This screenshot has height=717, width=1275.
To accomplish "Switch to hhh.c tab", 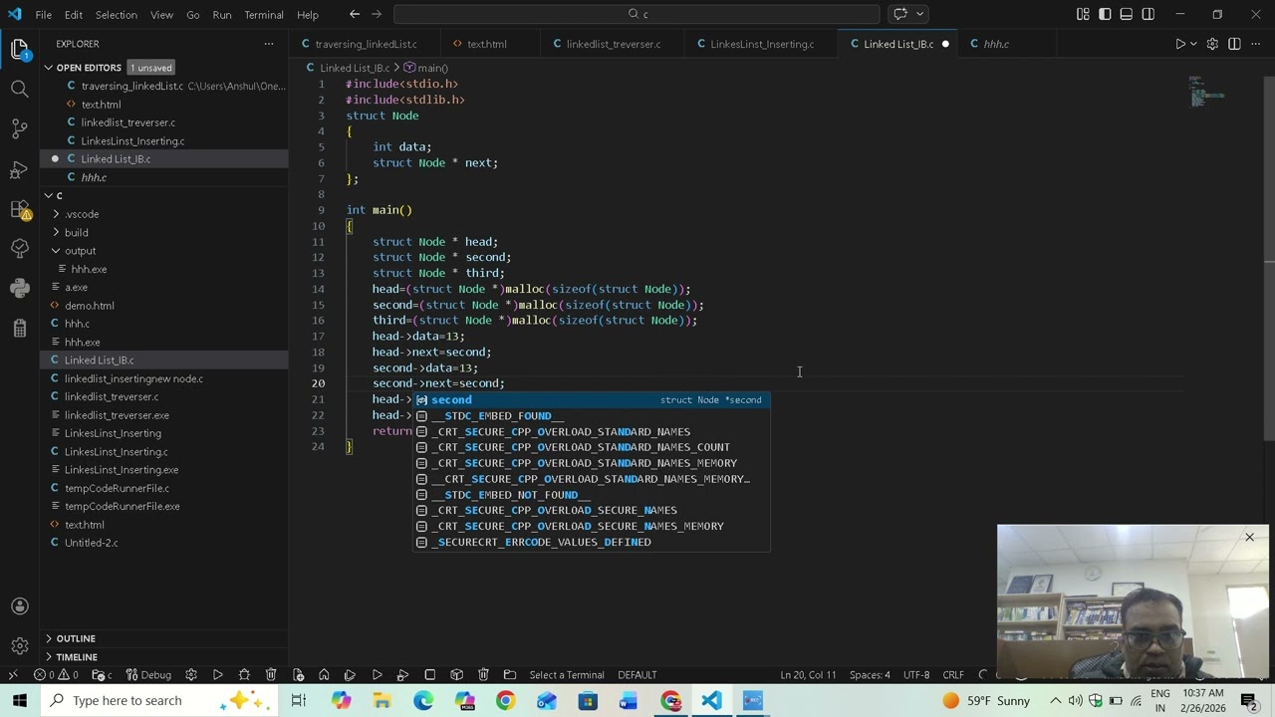I will 996,44.
